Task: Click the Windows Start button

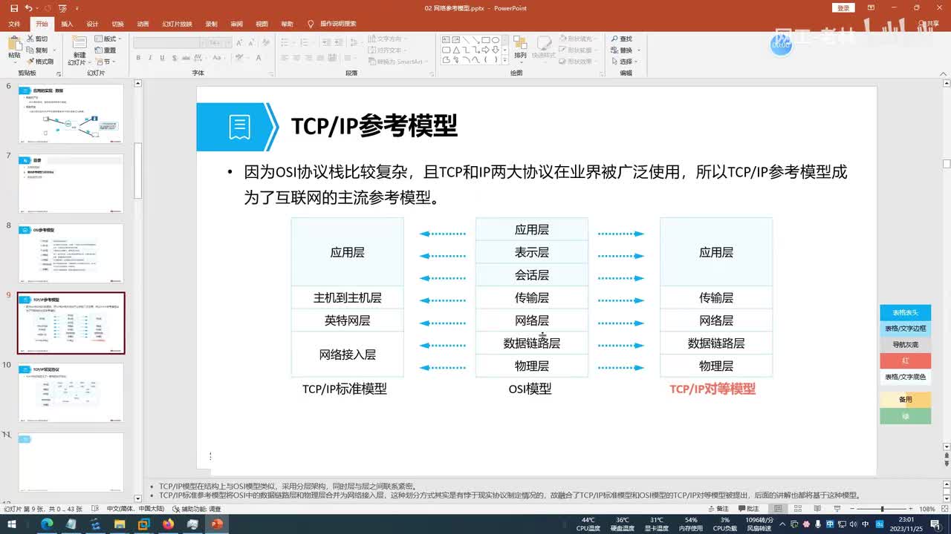Action: pyautogui.click(x=11, y=524)
